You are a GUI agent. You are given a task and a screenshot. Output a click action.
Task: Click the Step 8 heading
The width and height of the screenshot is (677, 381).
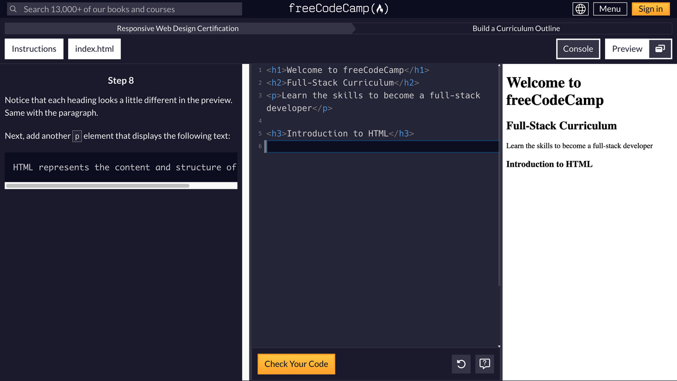tap(121, 80)
